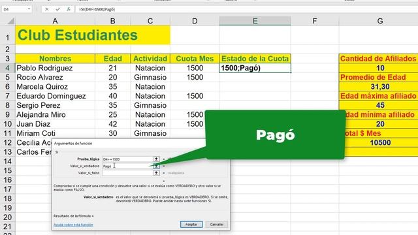Select column B header
The image size is (418, 235).
click(113, 21)
